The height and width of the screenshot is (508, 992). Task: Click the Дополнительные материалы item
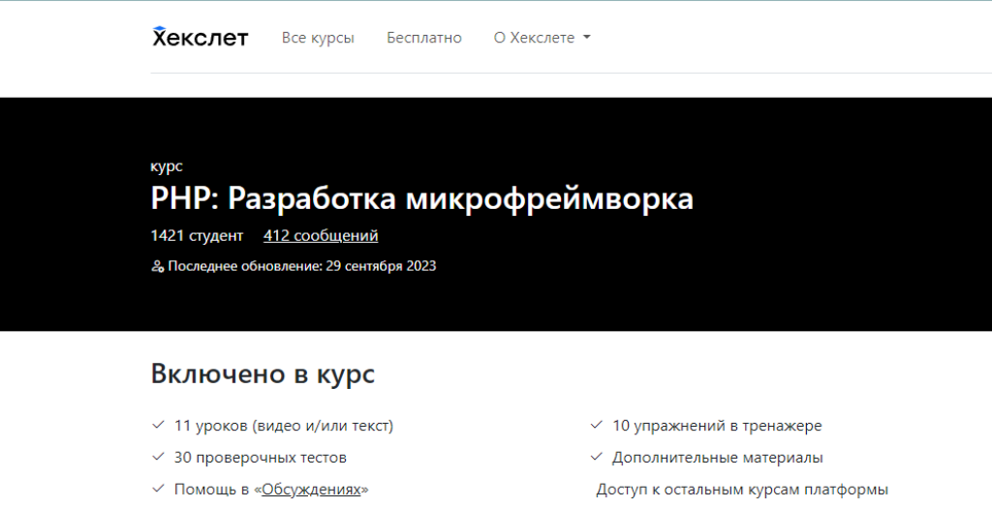pos(718,458)
